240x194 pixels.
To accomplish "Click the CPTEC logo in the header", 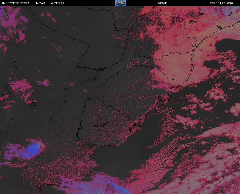I will [120, 3].
